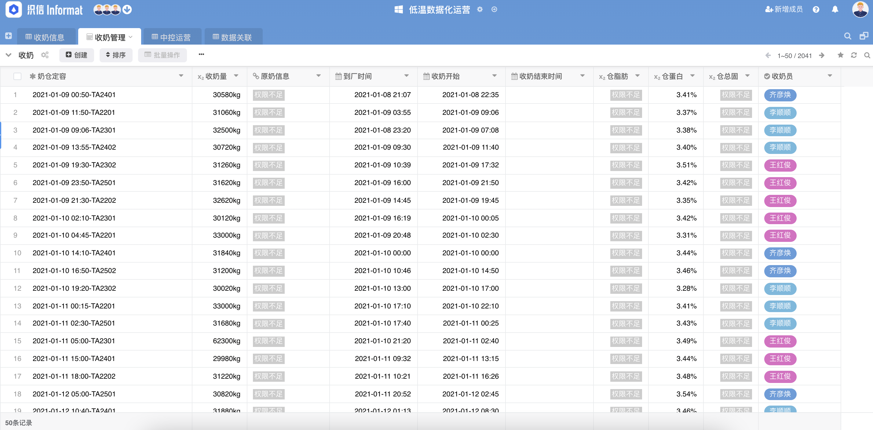Open the member avatars dropdown arrow
Image resolution: width=873 pixels, height=430 pixels.
click(127, 9)
